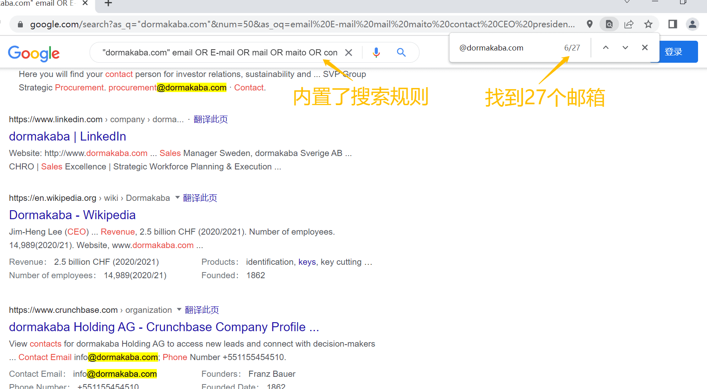Translate the Crunchbase result page (翻译此页)
This screenshot has height=389, width=707.
(x=202, y=310)
